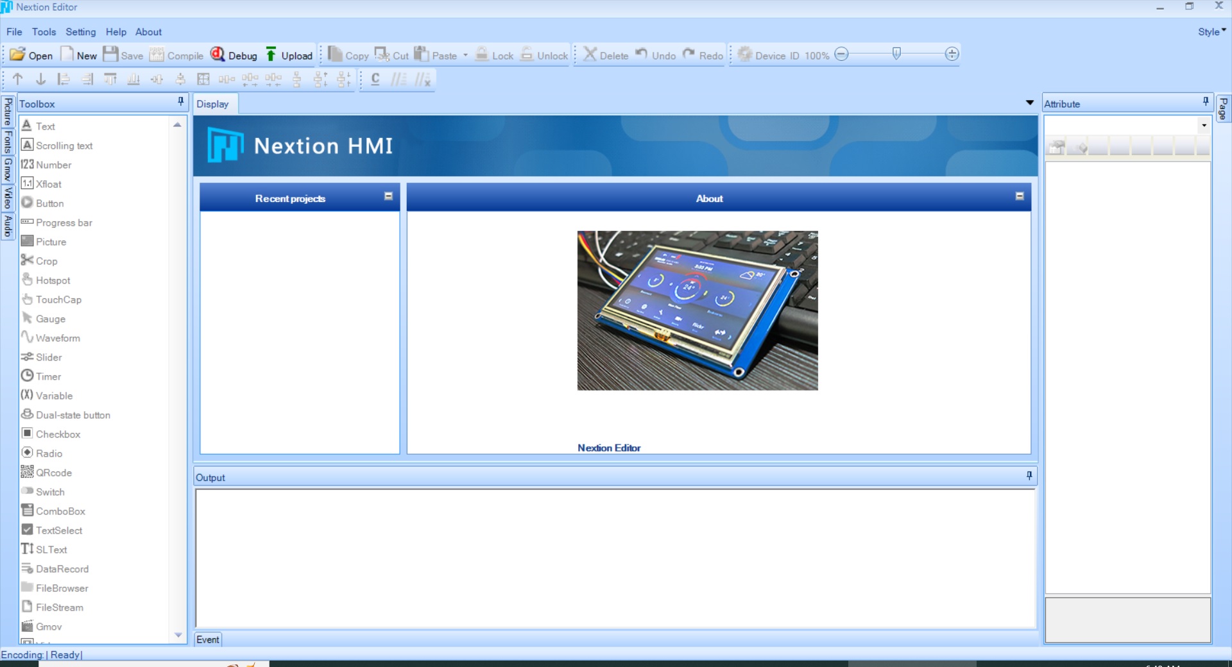Pick the QRcode component
Screen dimensions: 1232x667
pos(53,473)
